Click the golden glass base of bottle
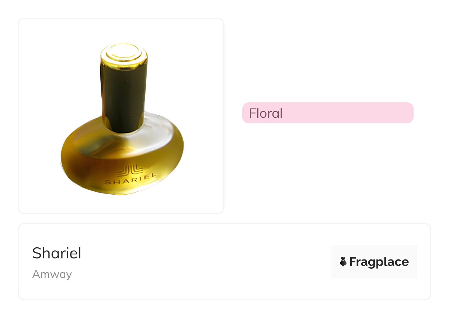 tap(88, 166)
